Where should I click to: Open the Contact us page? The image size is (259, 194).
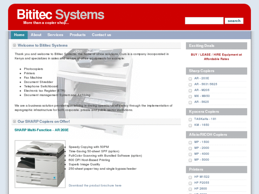(x=102, y=35)
